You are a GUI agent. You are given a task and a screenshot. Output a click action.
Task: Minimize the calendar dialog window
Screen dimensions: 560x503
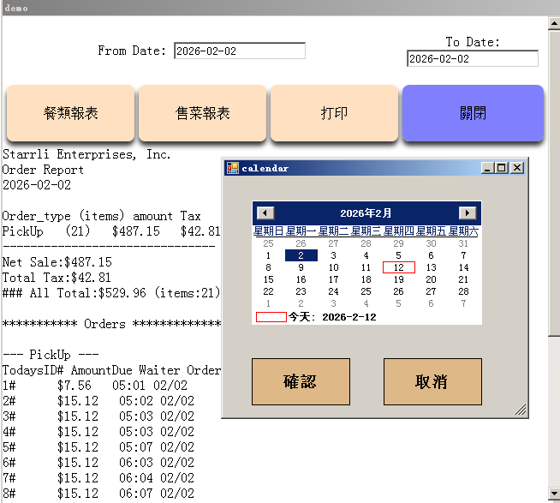click(487, 168)
